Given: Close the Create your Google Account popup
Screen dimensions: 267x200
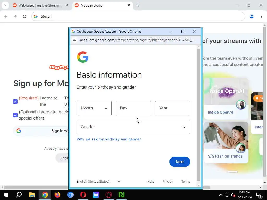Looking at the screenshot, I should (x=195, y=32).
